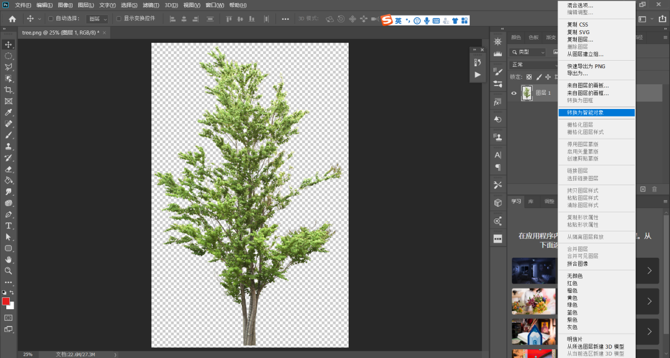The height and width of the screenshot is (358, 670).
Task: Click the Home icon in options bar
Action: click(x=12, y=19)
